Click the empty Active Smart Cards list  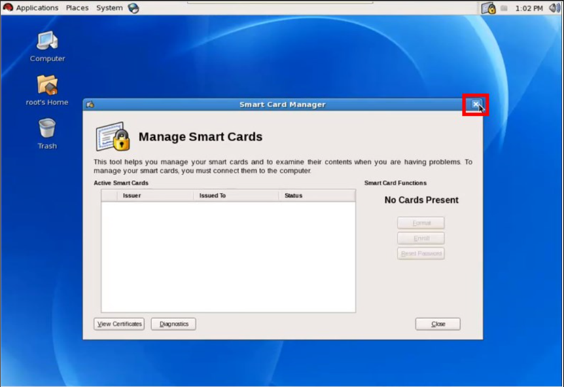(228, 257)
